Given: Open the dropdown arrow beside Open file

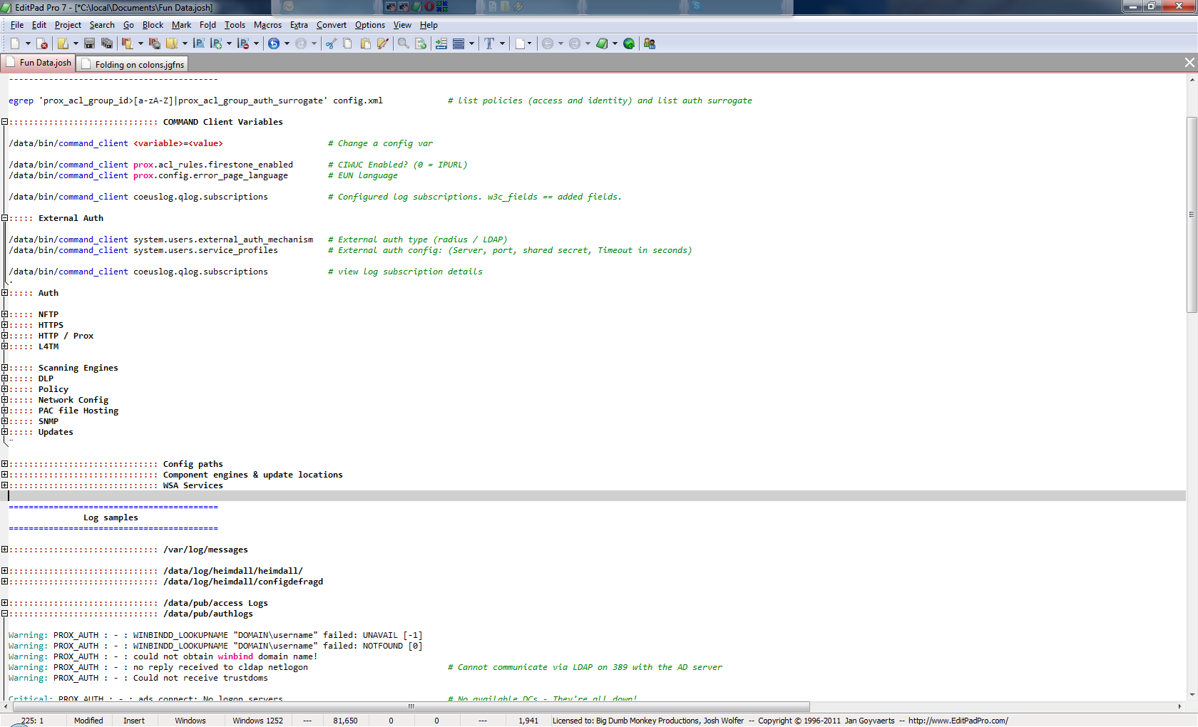Looking at the screenshot, I should pyautogui.click(x=76, y=43).
